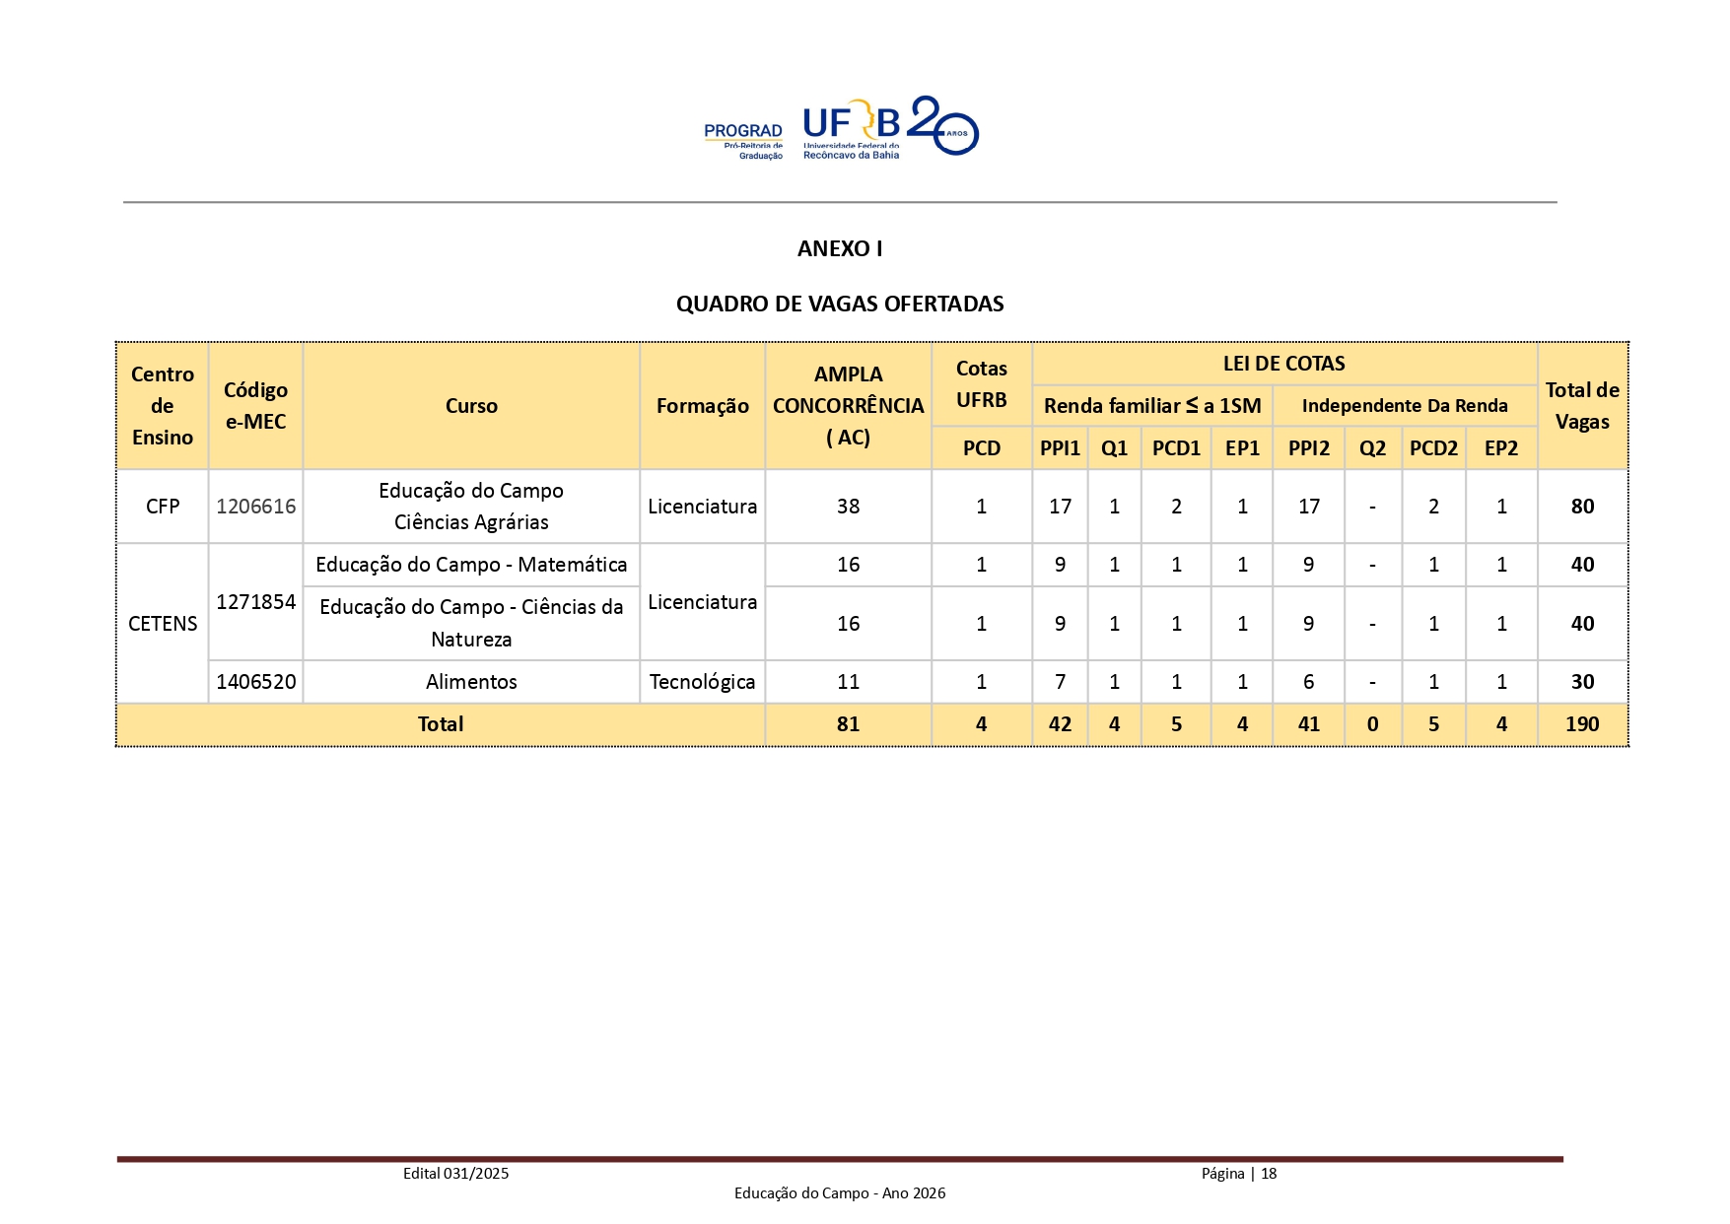The width and height of the screenshot is (1730, 1224).
Task: Select the QUADRO DE VAGAS OFERTADAS title
Action: pos(839,304)
